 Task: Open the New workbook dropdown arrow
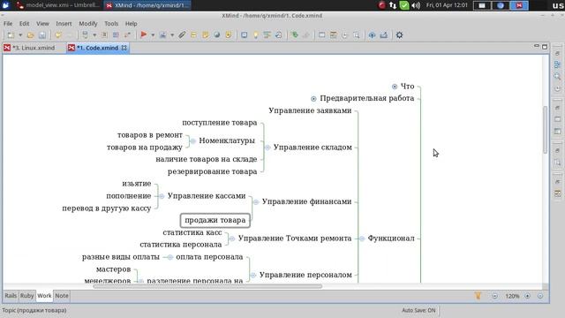20,35
